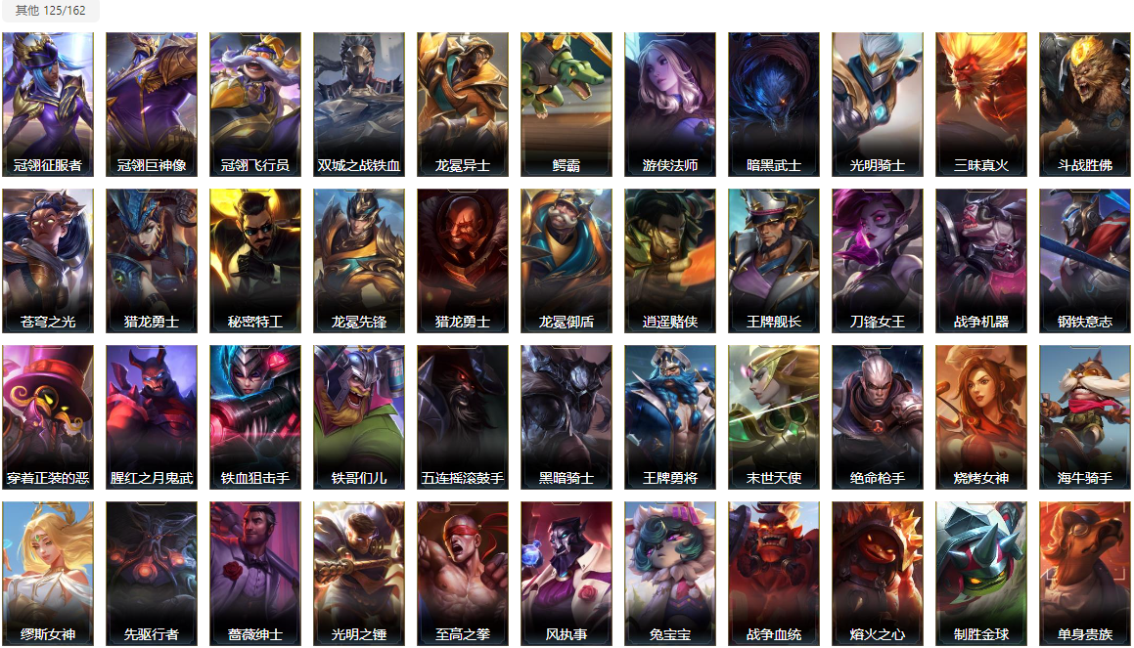
Task: Open the 钢铁意志 skin thumbnail
Action: 1085,261
